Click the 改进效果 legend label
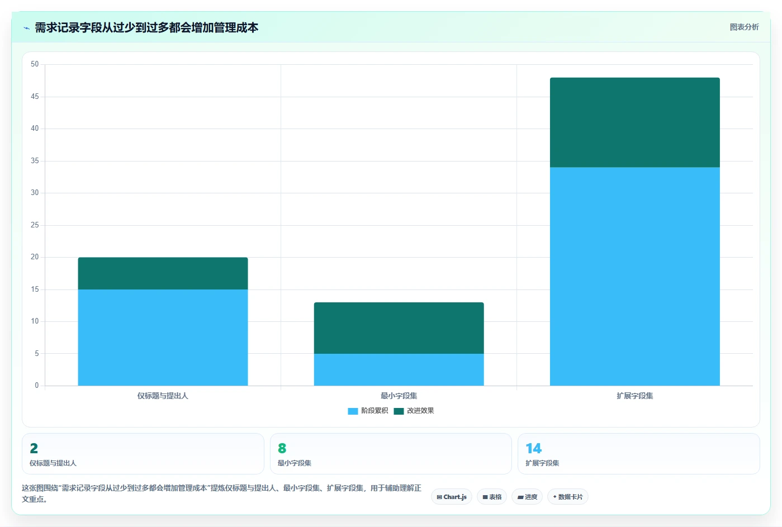Image resolution: width=782 pixels, height=527 pixels. [x=420, y=411]
